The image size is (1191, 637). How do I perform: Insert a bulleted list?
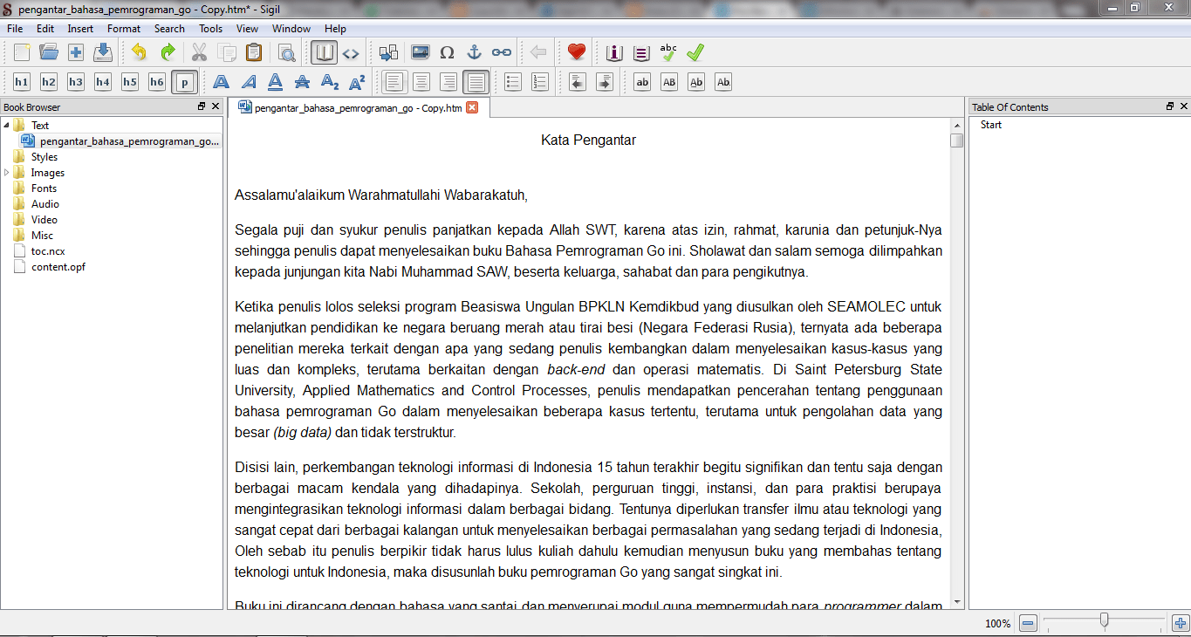513,82
